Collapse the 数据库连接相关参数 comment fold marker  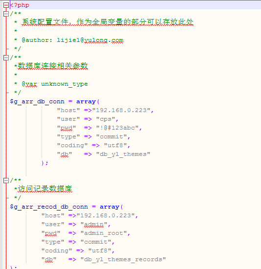[x=6, y=58]
